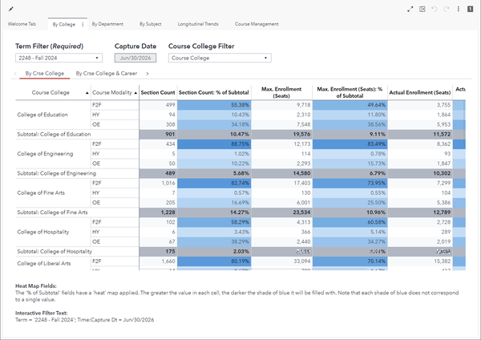Click section count value 1,016
This screenshot has width=481, height=340.
[x=168, y=183]
